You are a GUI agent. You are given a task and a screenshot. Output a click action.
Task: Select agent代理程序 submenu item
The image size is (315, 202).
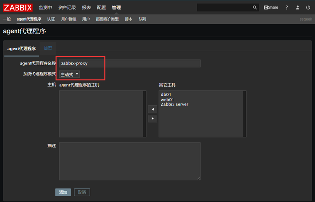[29, 19]
